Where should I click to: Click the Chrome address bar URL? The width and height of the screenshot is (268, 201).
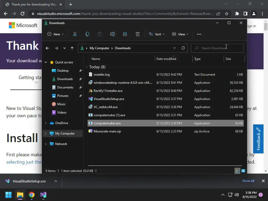point(125,14)
